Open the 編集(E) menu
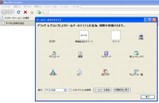159x103 pixels. point(17,7)
